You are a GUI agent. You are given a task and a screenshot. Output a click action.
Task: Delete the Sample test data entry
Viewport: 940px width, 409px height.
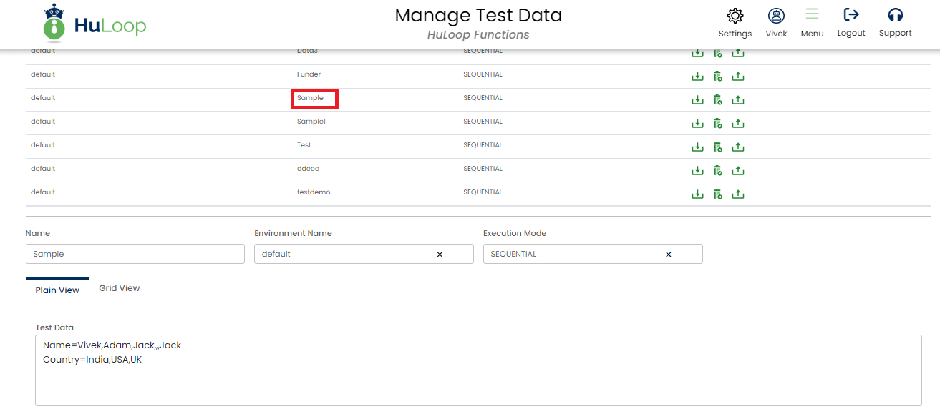717,100
